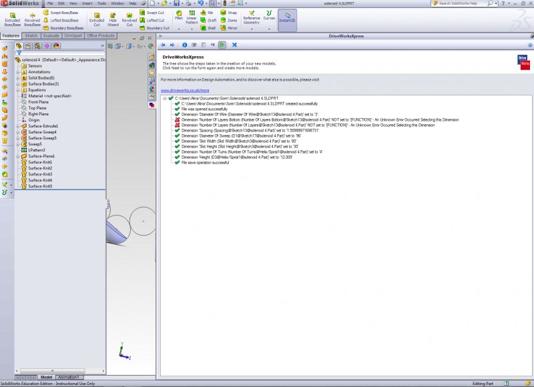
Task: Open the www.driveworks.co.uk/more link
Action: [185, 91]
